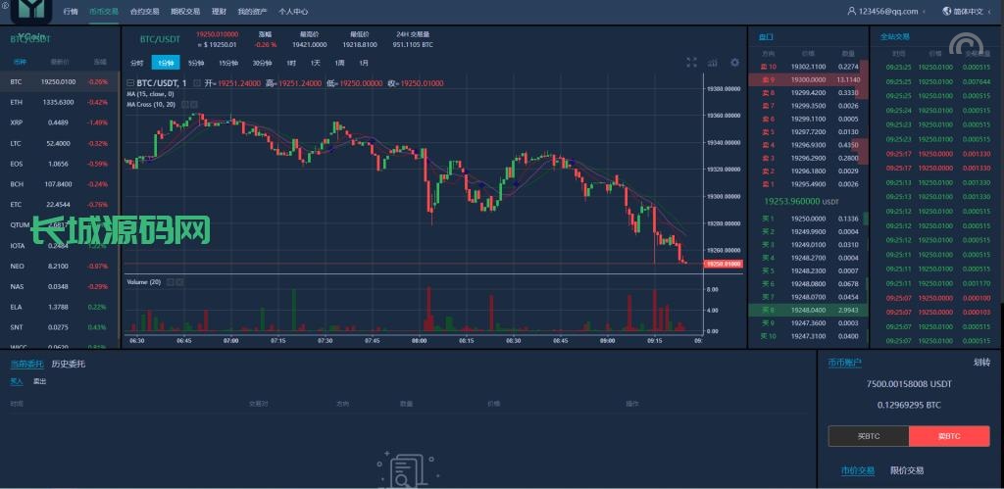The height and width of the screenshot is (489, 1004).
Task: Click 划转 transfer link
Action: [x=980, y=363]
